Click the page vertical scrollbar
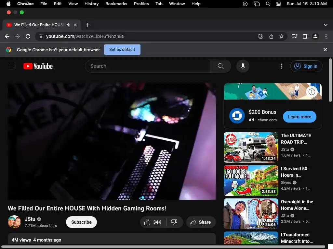Image resolution: width=333 pixels, height=249 pixels. click(x=330, y=80)
